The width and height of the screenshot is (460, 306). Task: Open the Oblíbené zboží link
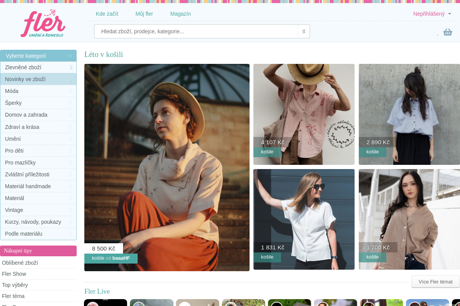20,263
